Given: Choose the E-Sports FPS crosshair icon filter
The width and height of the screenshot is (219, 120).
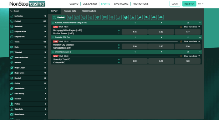Looking at the screenshot, I should coord(84,17).
